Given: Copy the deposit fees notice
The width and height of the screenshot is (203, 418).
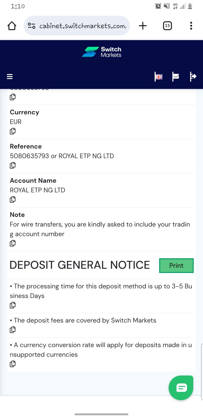Looking at the screenshot, I should [13, 330].
